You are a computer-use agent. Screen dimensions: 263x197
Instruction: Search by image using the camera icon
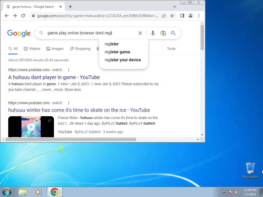click(163, 33)
